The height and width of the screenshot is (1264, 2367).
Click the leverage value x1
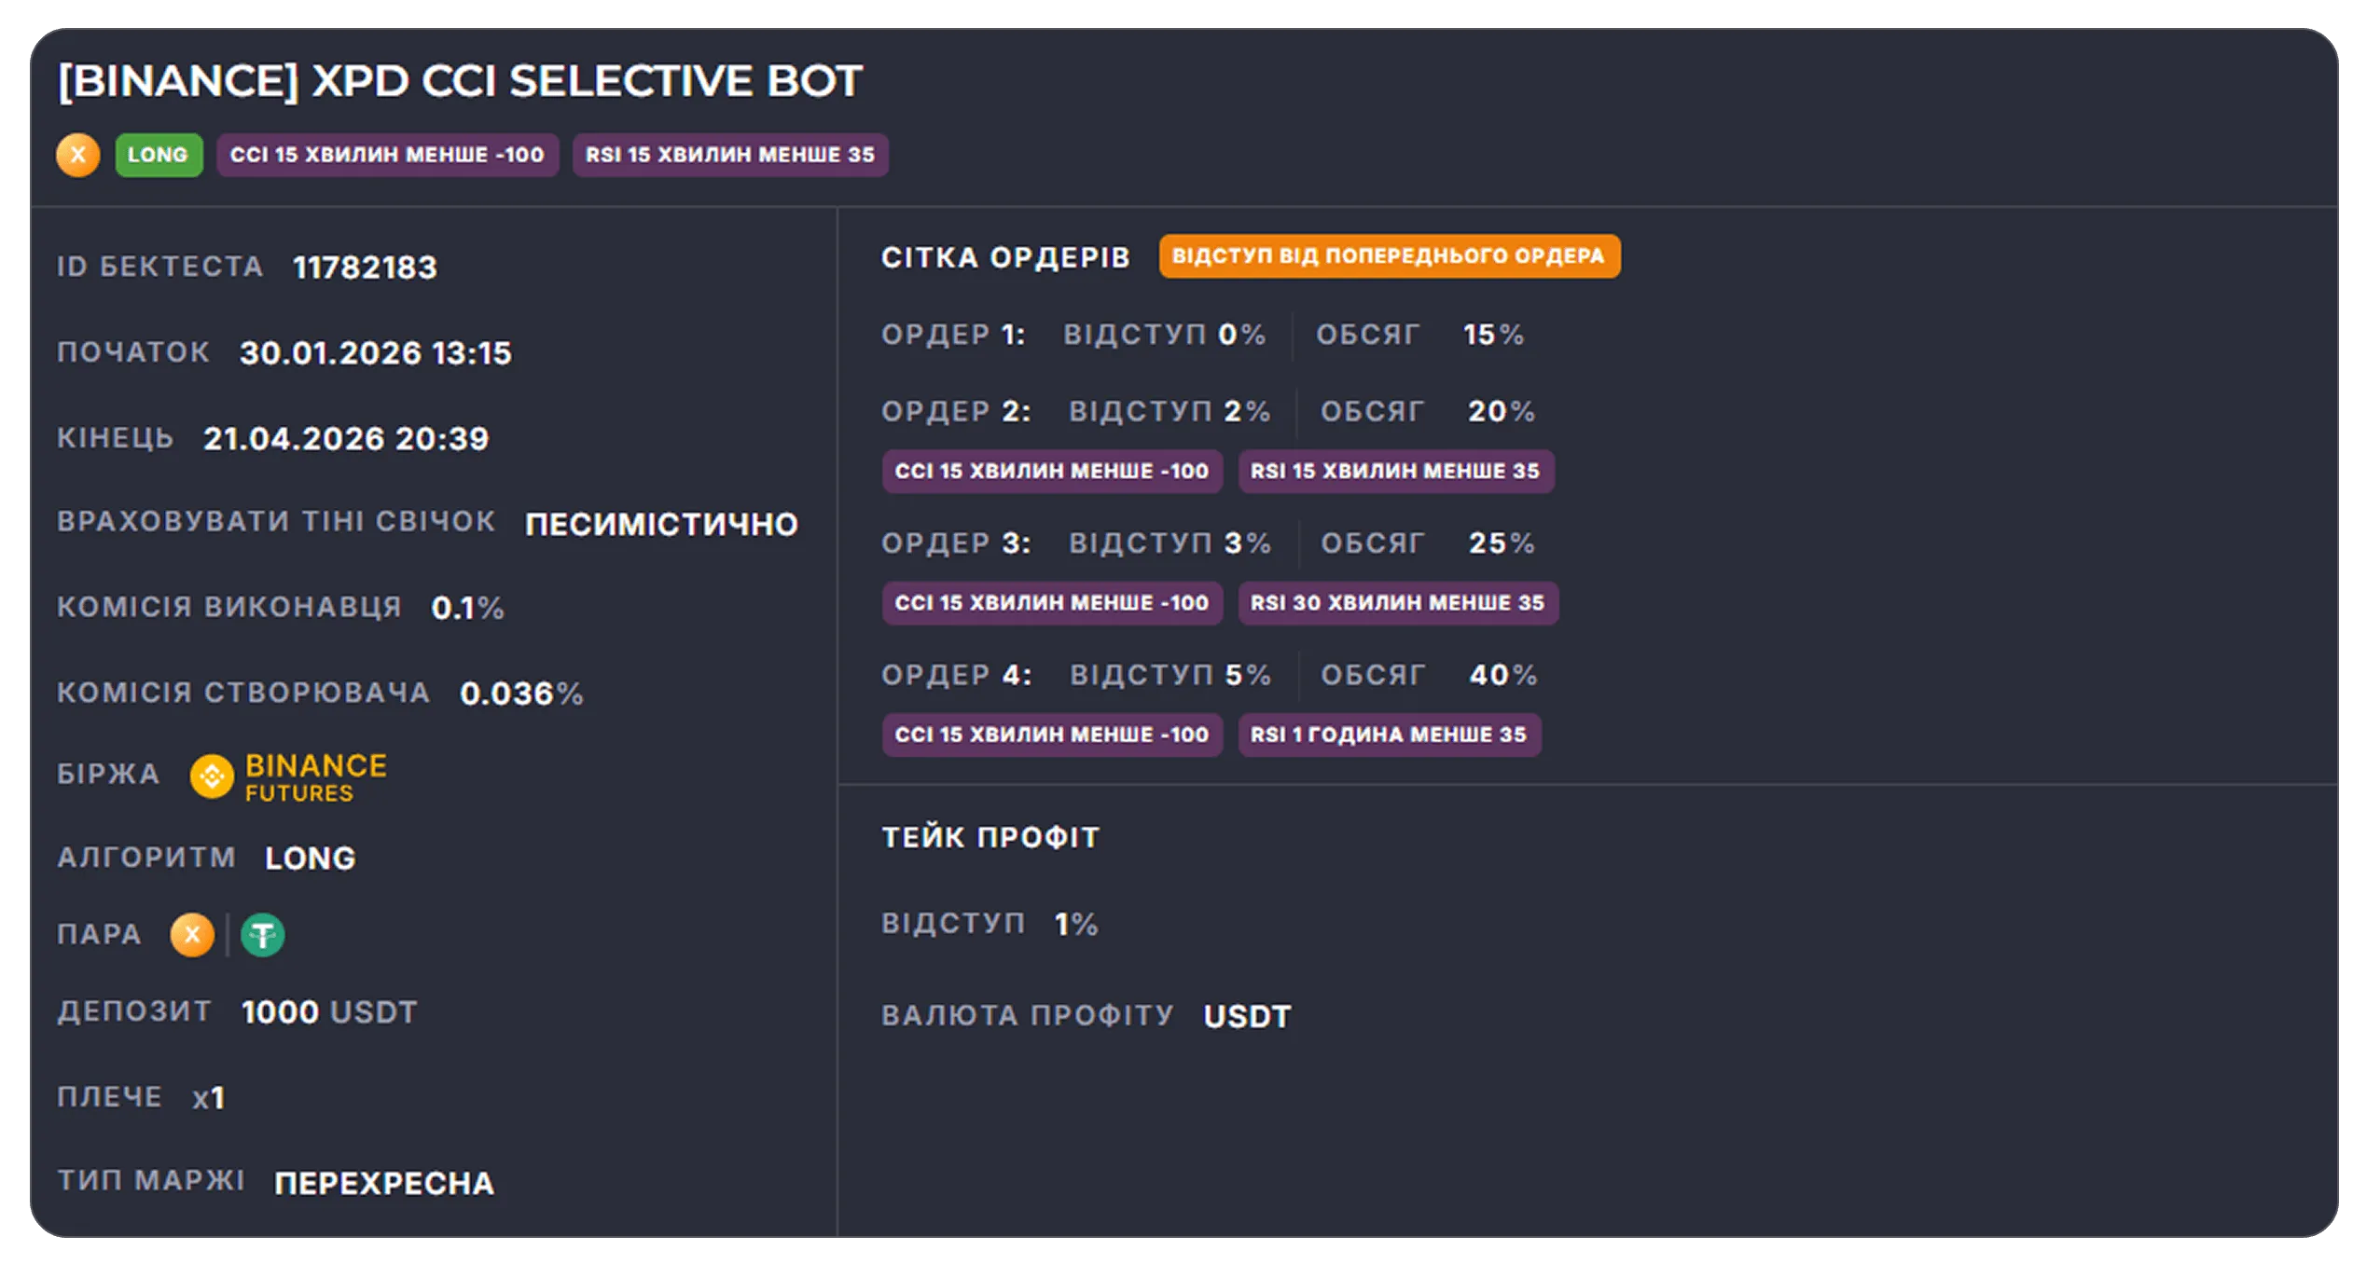click(209, 1098)
